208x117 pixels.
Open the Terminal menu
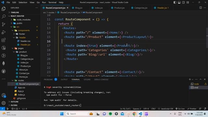click(x=52, y=2)
